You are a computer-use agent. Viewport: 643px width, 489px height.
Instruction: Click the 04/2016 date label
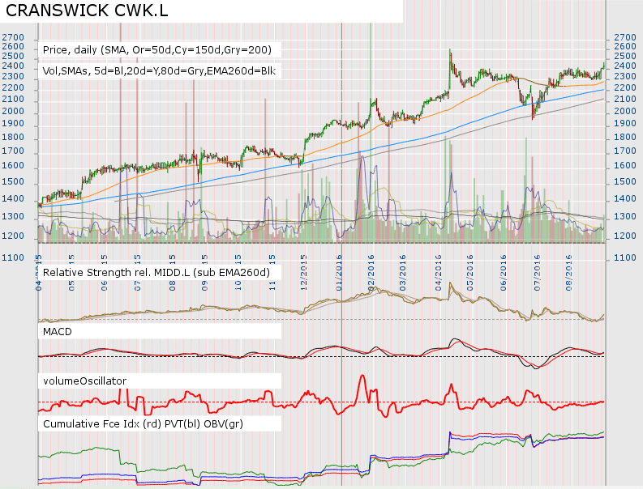(x=439, y=273)
